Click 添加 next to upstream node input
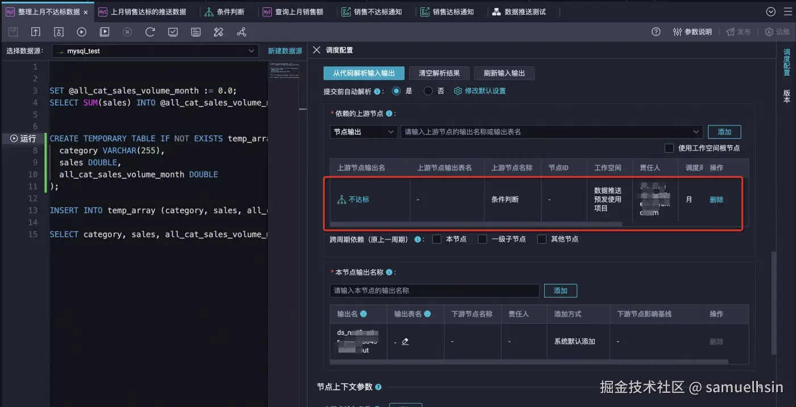This screenshot has width=796, height=407. pos(724,132)
